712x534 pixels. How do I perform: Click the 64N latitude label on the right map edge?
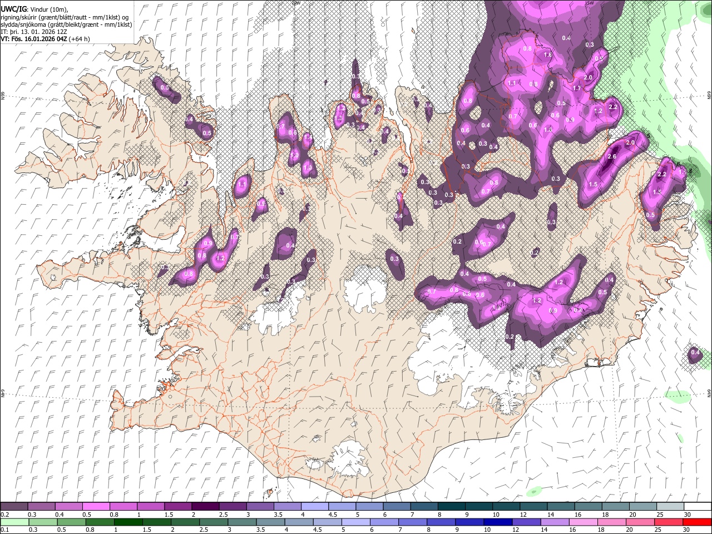click(709, 393)
